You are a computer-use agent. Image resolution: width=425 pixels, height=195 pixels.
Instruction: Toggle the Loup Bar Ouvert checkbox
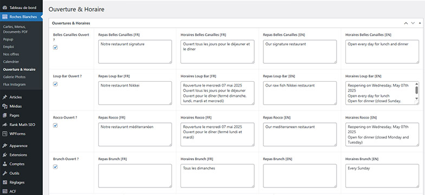(x=55, y=84)
